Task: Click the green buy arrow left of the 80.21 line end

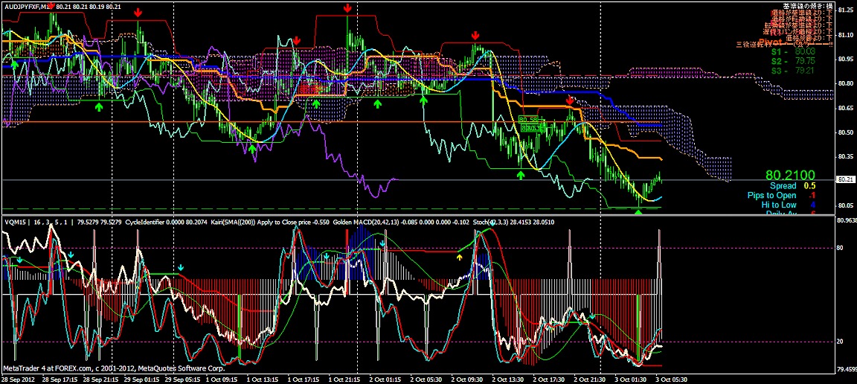Action: 521,174
